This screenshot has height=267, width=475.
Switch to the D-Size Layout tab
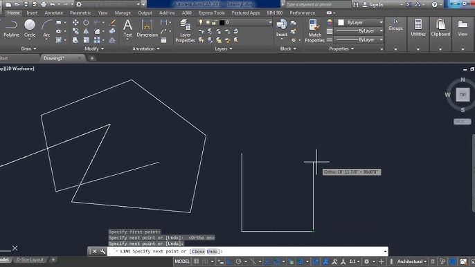30,259
